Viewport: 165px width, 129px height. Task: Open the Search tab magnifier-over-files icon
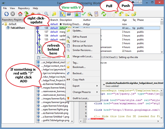pos(90,14)
